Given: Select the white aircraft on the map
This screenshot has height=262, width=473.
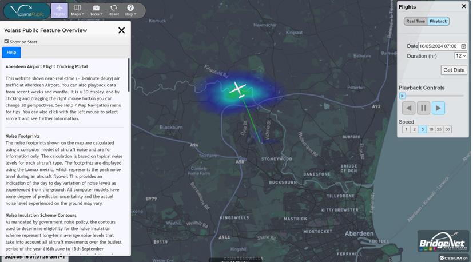Looking at the screenshot, I should click(238, 88).
